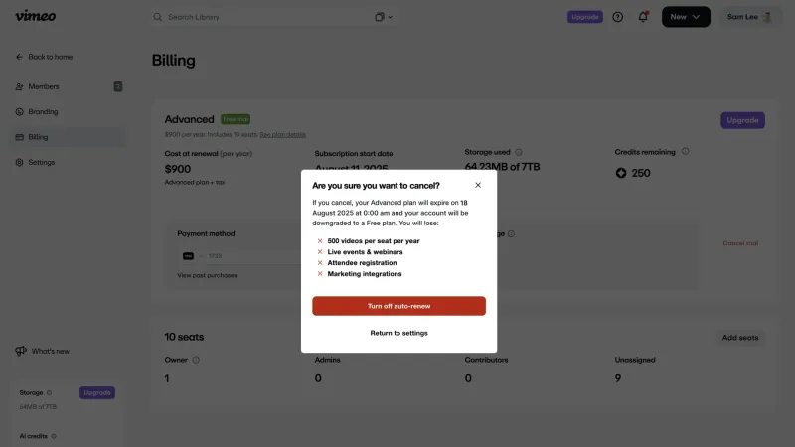Screen dimensions: 795x447
Task: Click the Free trial badge
Action: click(236, 119)
